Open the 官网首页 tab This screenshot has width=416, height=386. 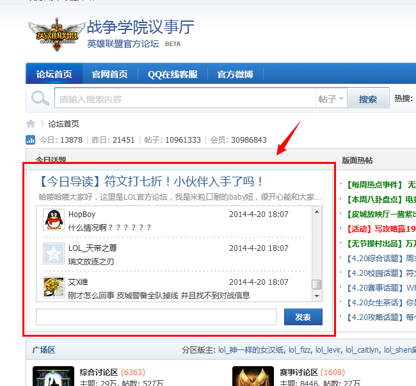click(110, 74)
